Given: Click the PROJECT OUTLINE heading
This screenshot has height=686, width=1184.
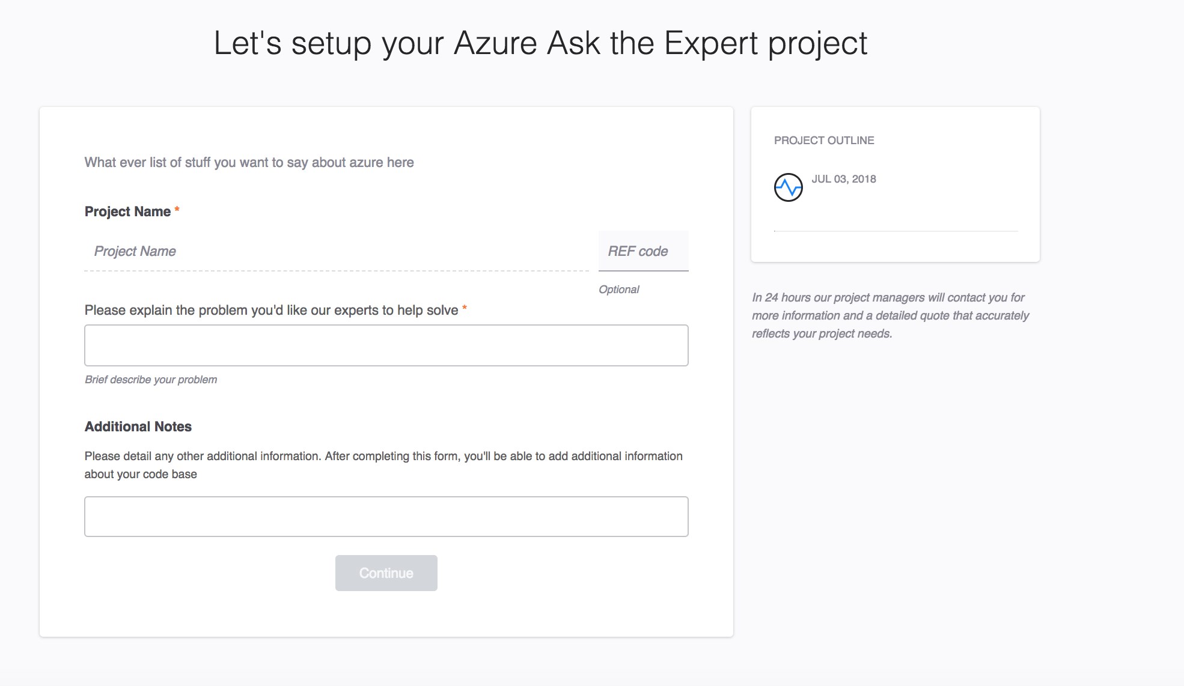Looking at the screenshot, I should pyautogui.click(x=823, y=141).
